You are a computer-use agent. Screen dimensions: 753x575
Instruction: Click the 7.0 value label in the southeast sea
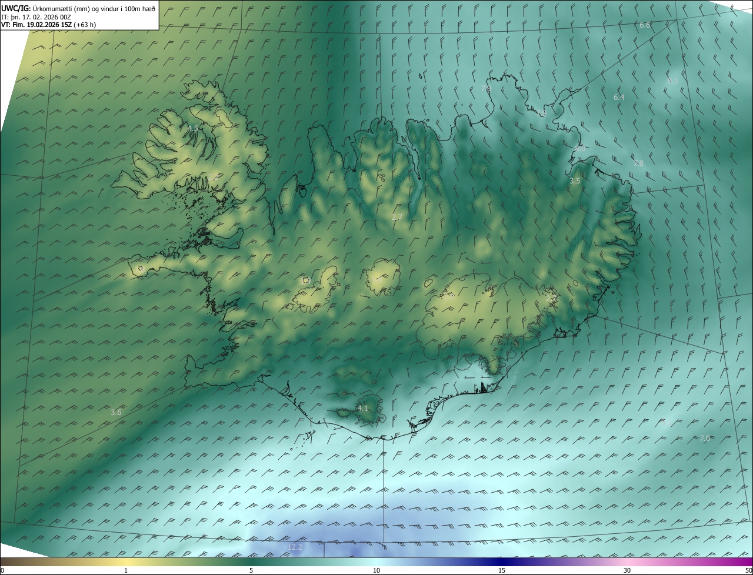[x=705, y=439]
